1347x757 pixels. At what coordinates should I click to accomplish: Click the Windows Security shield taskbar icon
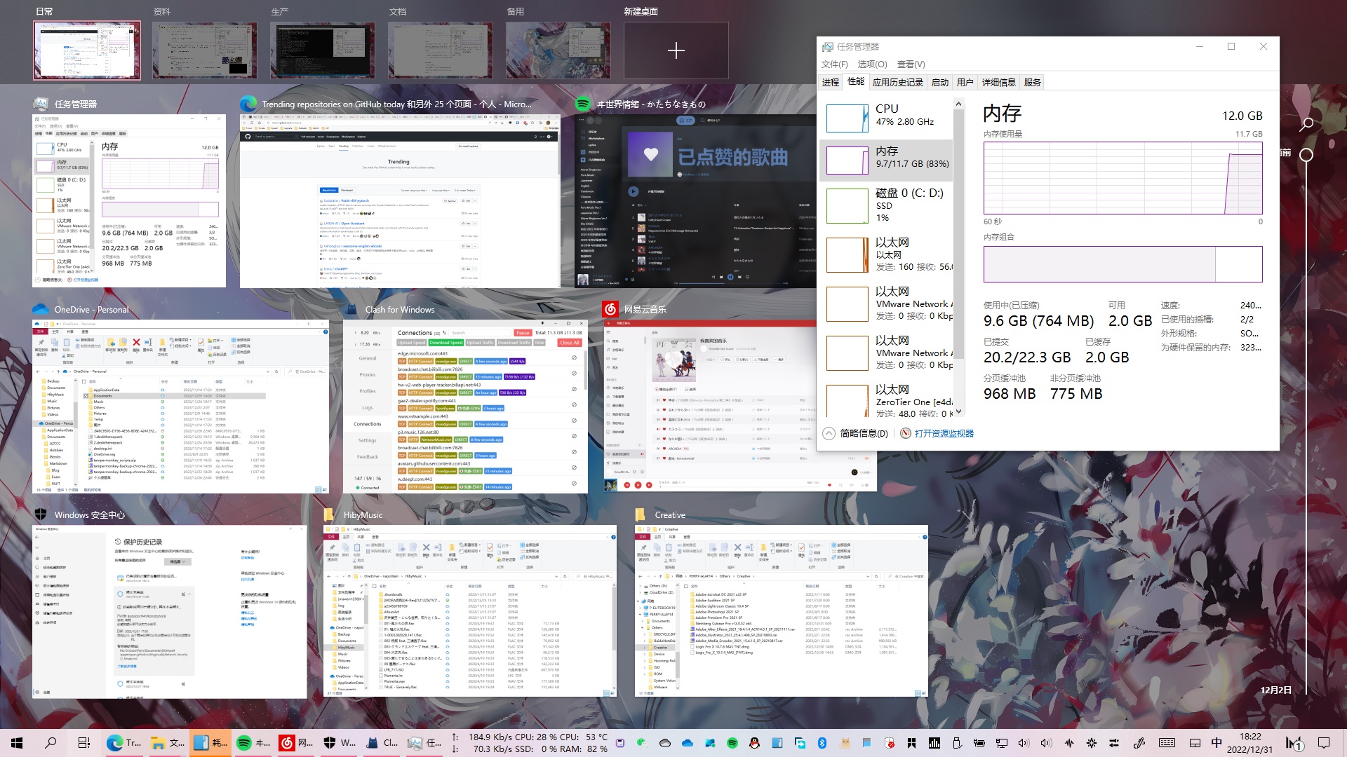330,743
